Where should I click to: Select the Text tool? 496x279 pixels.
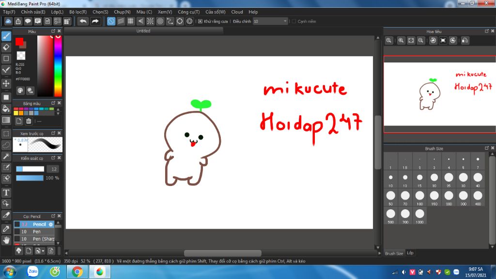point(6,192)
